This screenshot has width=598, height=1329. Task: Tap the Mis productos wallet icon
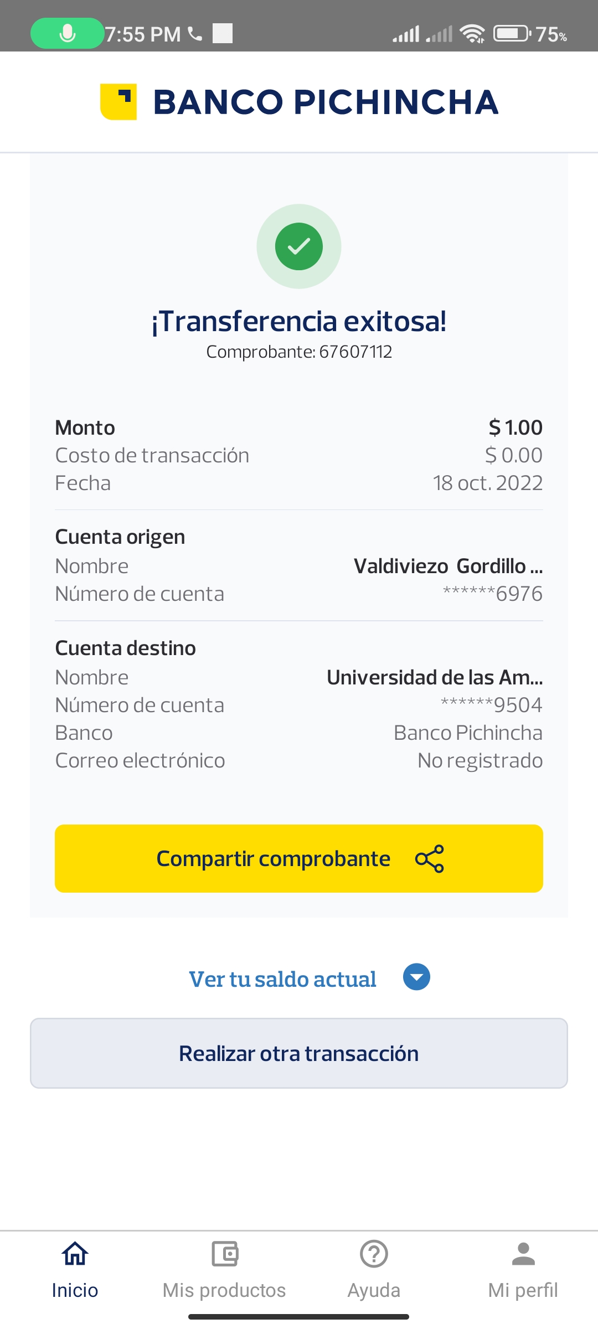[224, 1254]
